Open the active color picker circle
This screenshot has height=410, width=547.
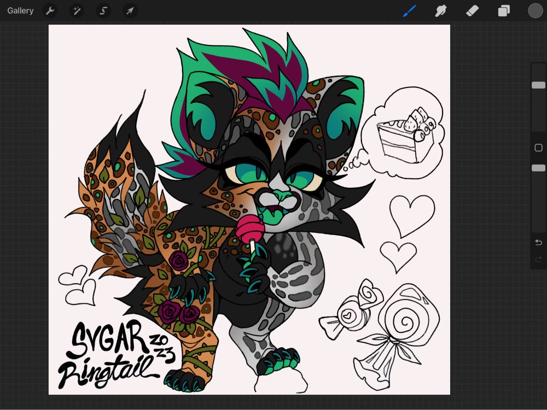click(535, 10)
